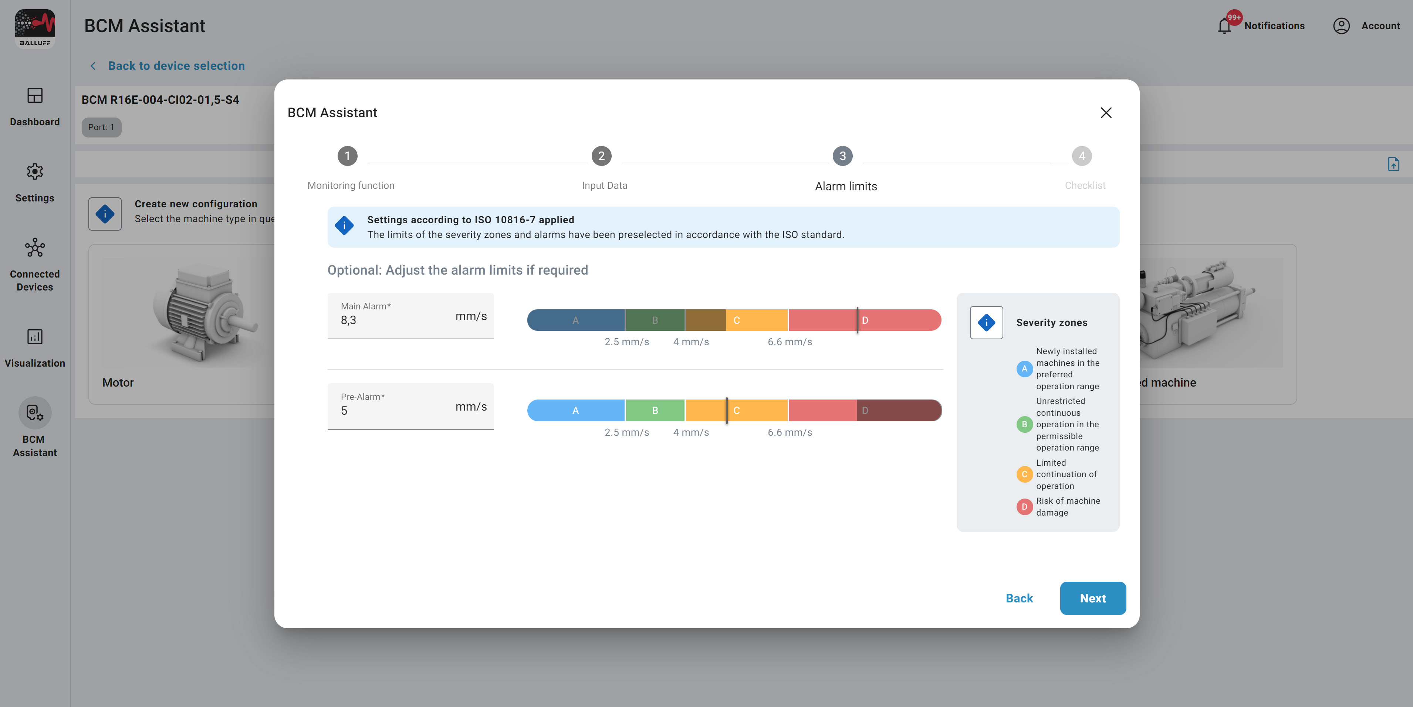The height and width of the screenshot is (707, 1413).
Task: Open Settings gear in sidebar
Action: click(34, 172)
